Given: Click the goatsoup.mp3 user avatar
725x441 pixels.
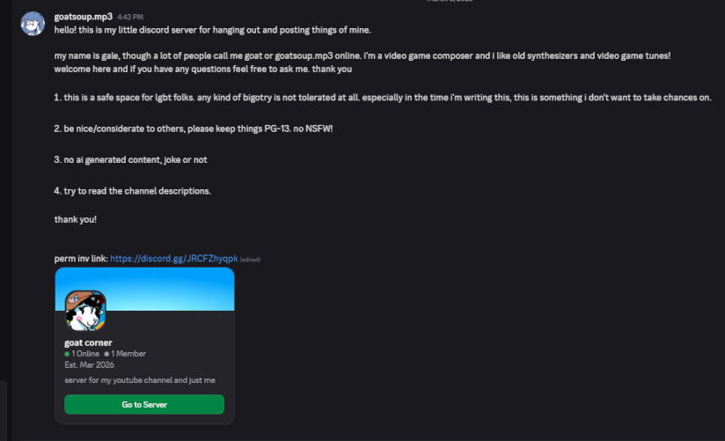Looking at the screenshot, I should 32,24.
